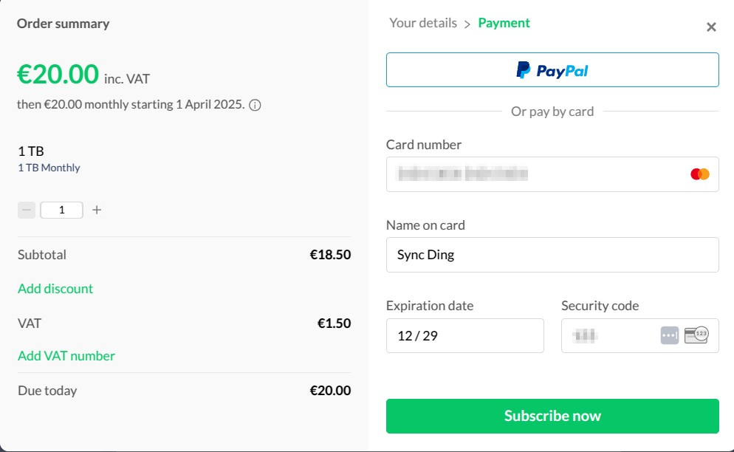Click the 1 TB Monthly plan label
Screen dimensions: 734x452
49,168
